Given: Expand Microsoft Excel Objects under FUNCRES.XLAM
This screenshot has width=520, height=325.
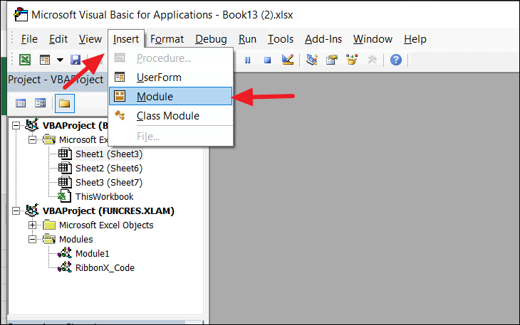Looking at the screenshot, I should pyautogui.click(x=32, y=225).
